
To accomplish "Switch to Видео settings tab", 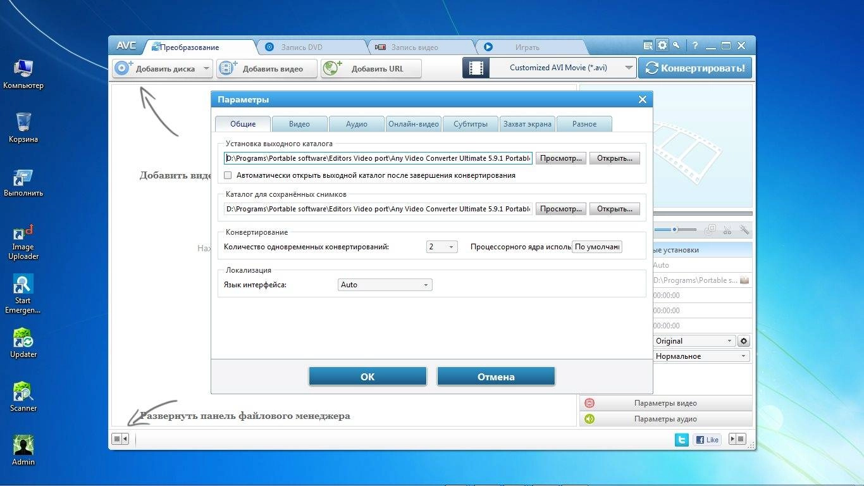I will point(299,124).
